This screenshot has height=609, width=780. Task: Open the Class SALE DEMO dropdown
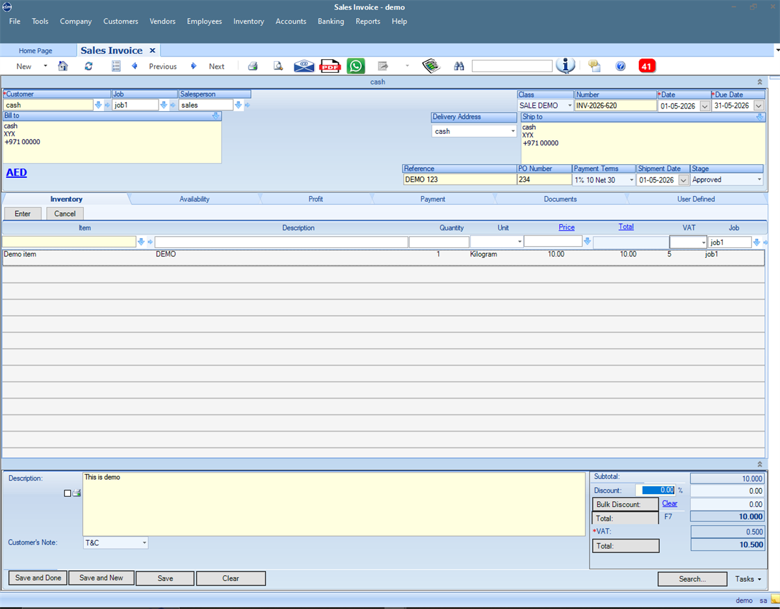[x=570, y=106]
